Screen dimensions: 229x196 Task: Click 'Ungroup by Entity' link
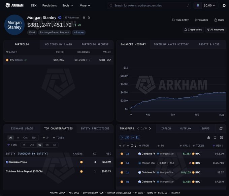pyautogui.click(x=33, y=154)
